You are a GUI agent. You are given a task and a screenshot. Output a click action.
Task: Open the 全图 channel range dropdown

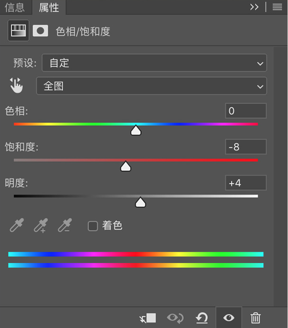pyautogui.click(x=151, y=86)
